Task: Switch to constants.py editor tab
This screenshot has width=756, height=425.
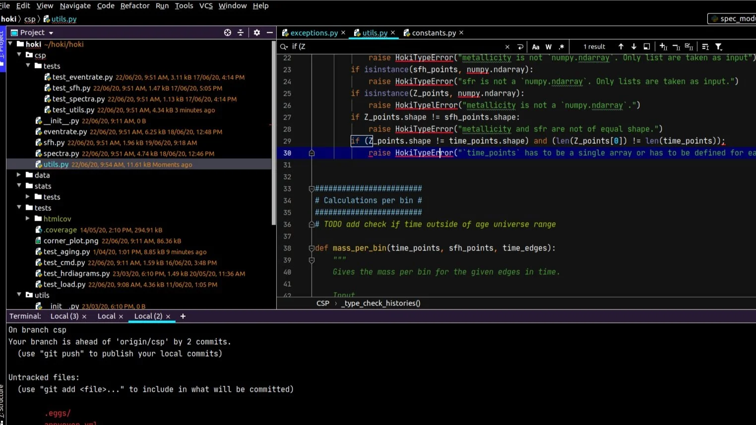Action: tap(433, 33)
